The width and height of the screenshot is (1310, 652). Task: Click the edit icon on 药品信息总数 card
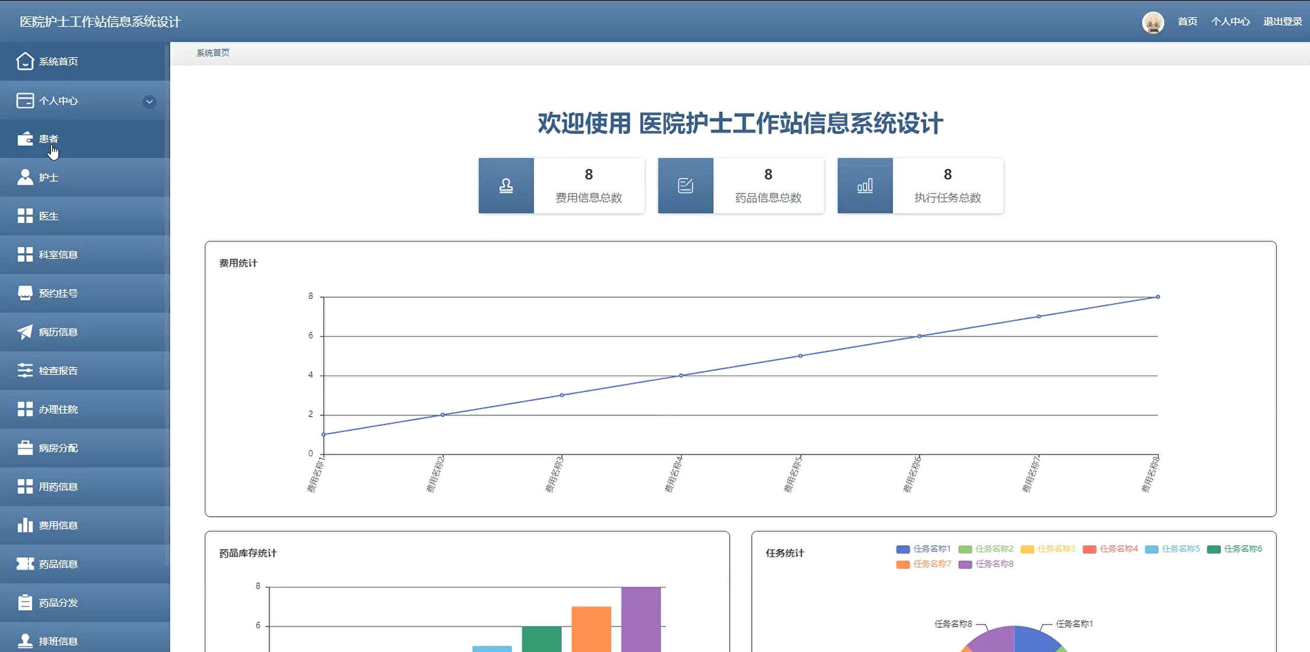point(685,186)
